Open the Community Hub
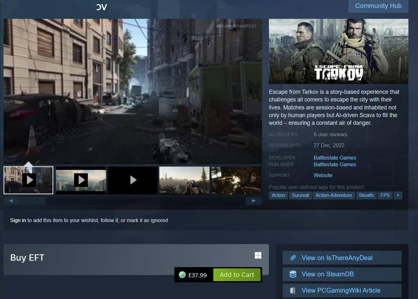 coord(378,6)
